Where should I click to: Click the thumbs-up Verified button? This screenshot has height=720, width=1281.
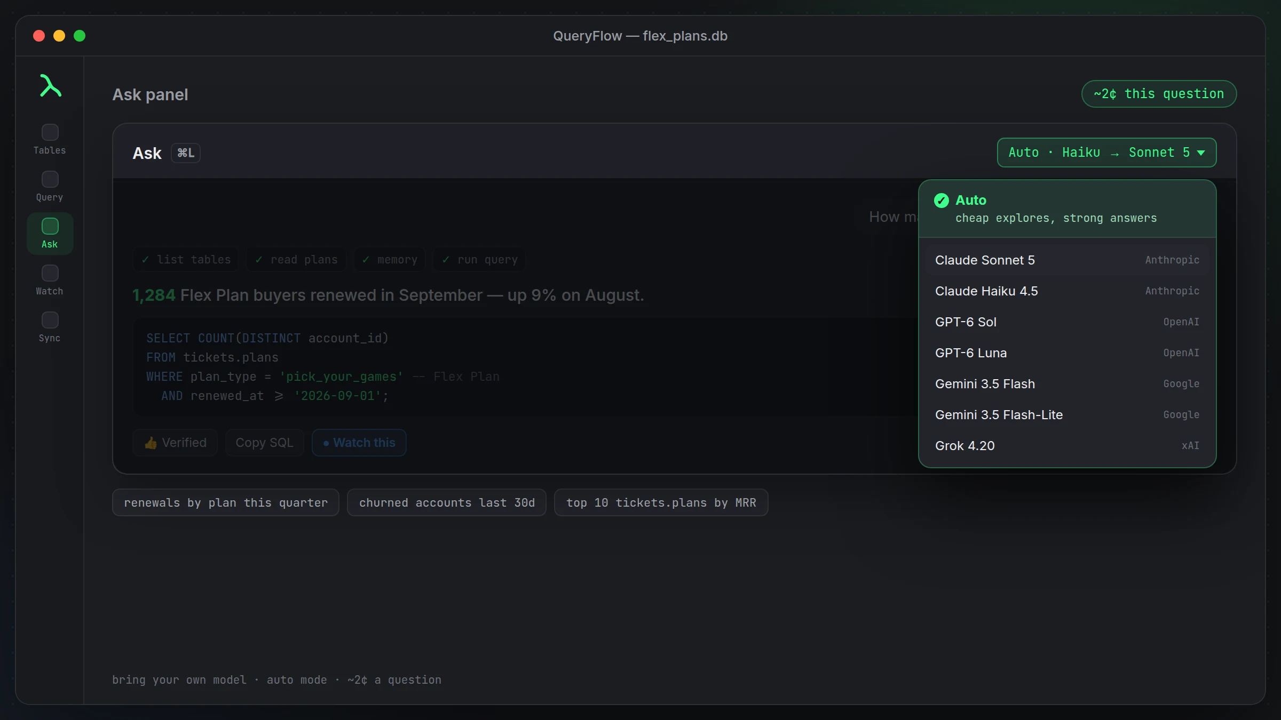point(175,443)
